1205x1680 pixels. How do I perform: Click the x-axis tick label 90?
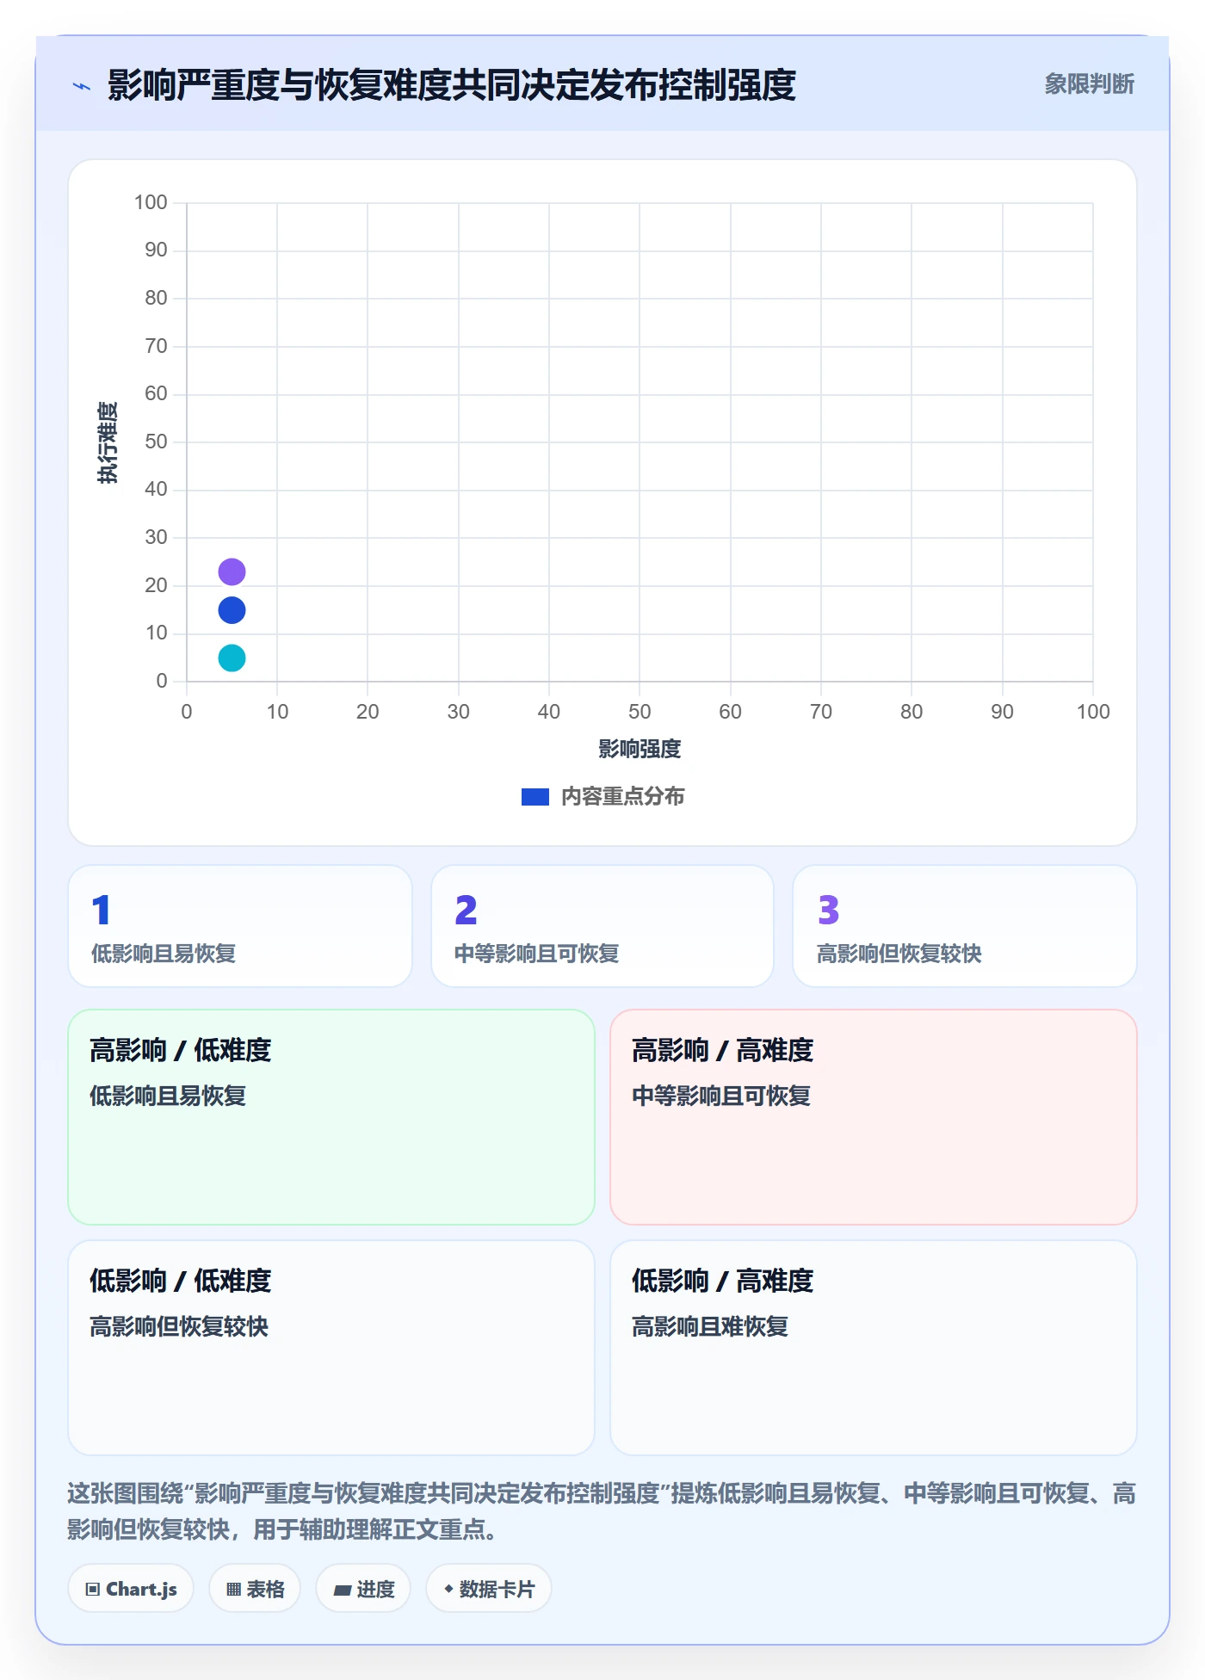click(1002, 712)
